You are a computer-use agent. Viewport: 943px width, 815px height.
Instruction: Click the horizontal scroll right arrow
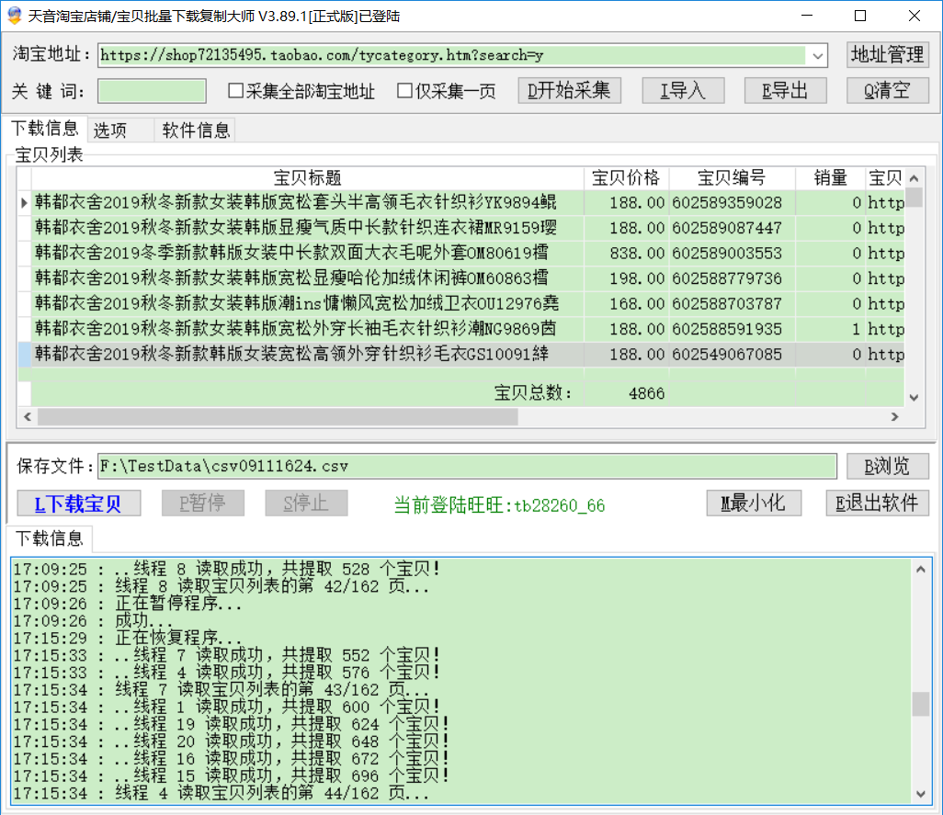click(x=892, y=416)
